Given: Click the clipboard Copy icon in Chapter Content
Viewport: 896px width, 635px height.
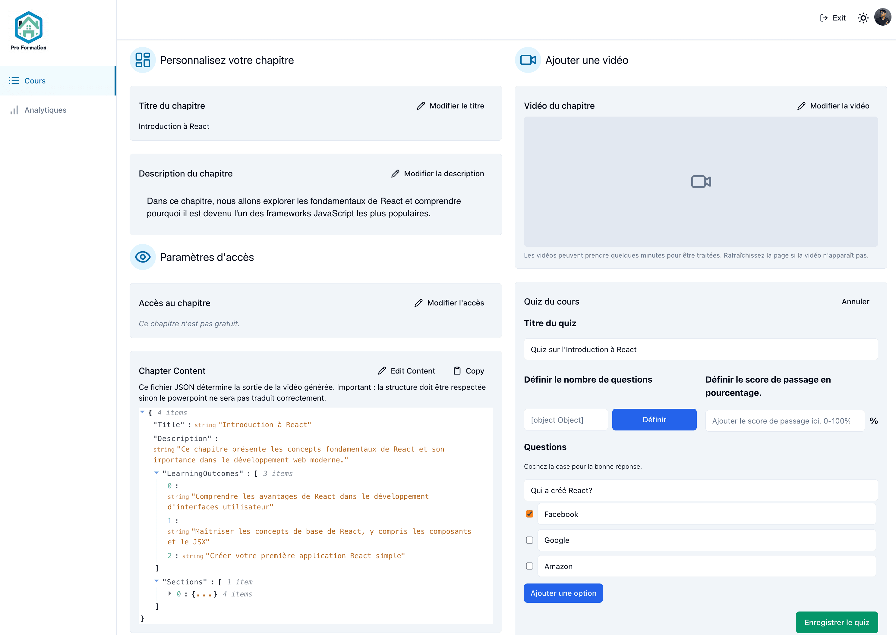Looking at the screenshot, I should pos(457,371).
